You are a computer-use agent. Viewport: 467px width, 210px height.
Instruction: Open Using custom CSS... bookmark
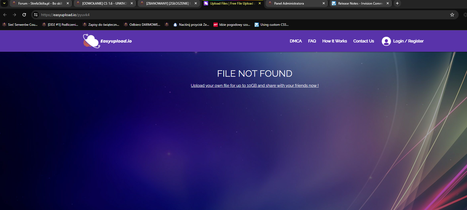(271, 25)
